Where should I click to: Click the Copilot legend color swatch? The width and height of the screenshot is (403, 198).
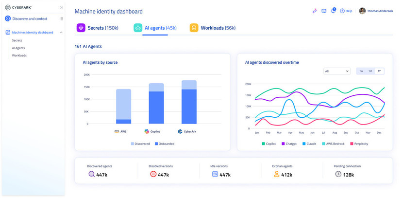(263, 144)
